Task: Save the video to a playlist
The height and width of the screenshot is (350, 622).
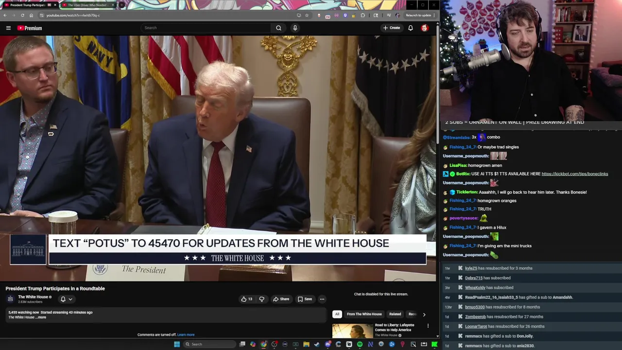Action: tap(305, 299)
